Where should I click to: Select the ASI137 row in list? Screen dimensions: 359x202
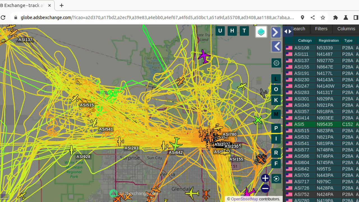click(322, 61)
